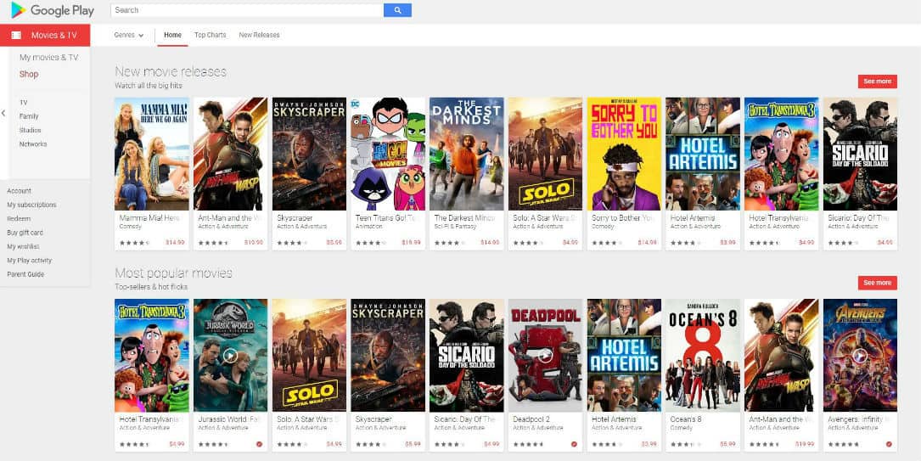This screenshot has height=461, width=921.
Task: Open the Genres dropdown
Action: point(129,36)
